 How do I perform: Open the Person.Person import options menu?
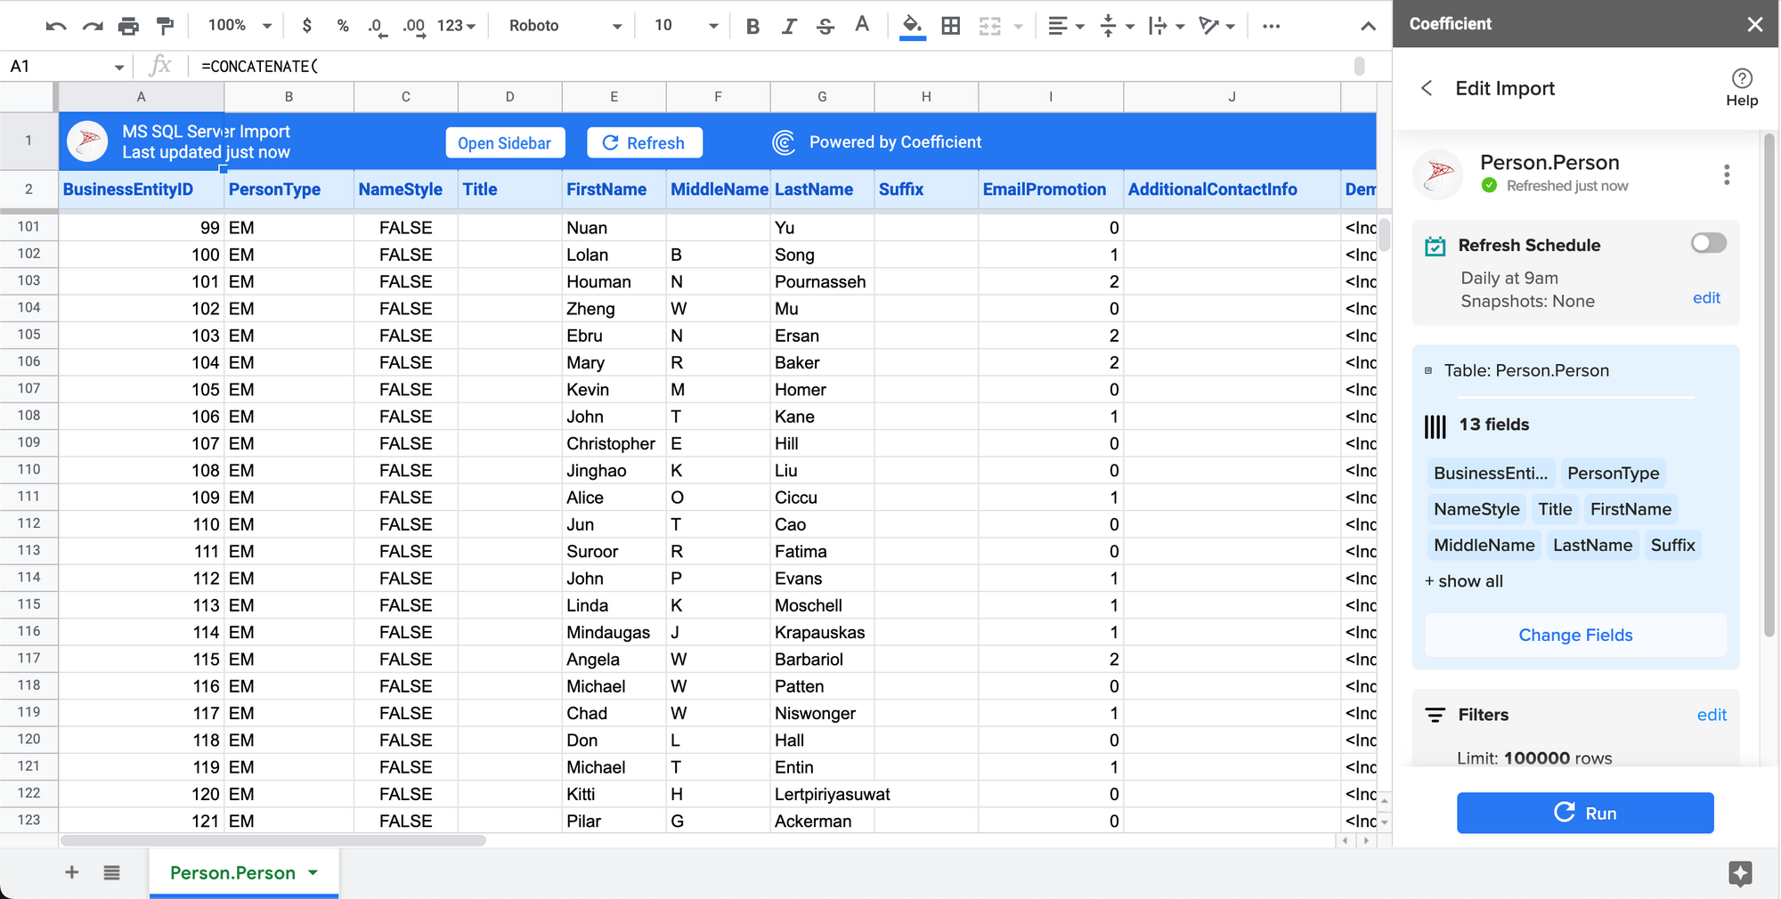coord(1727,175)
